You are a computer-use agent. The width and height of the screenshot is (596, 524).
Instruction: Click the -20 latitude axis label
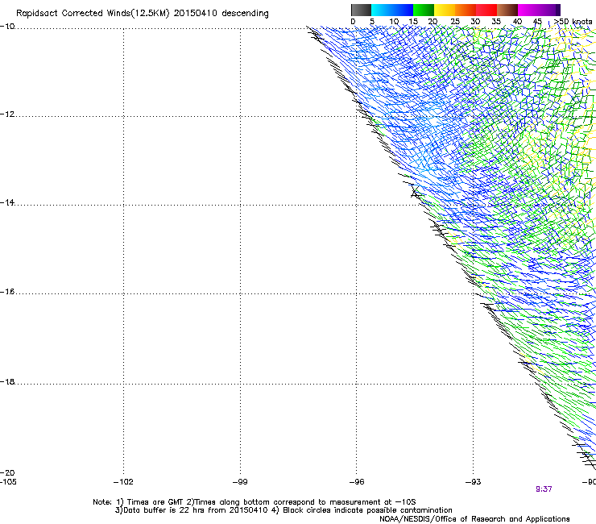coord(7,472)
